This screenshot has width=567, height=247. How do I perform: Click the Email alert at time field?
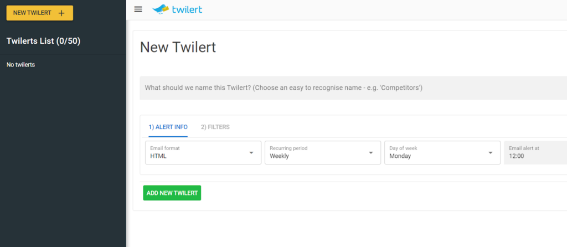pyautogui.click(x=535, y=152)
